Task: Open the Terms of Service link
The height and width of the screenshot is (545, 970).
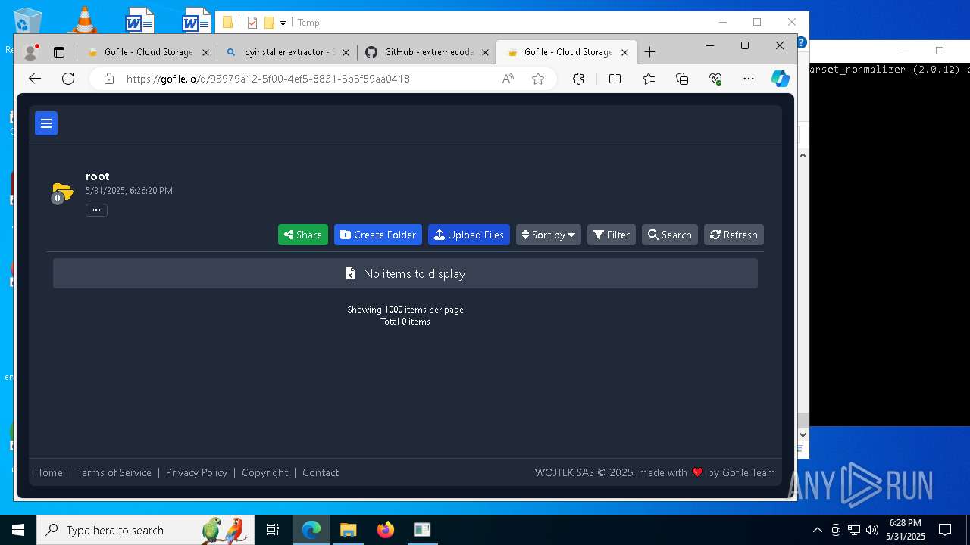Action: pos(114,472)
